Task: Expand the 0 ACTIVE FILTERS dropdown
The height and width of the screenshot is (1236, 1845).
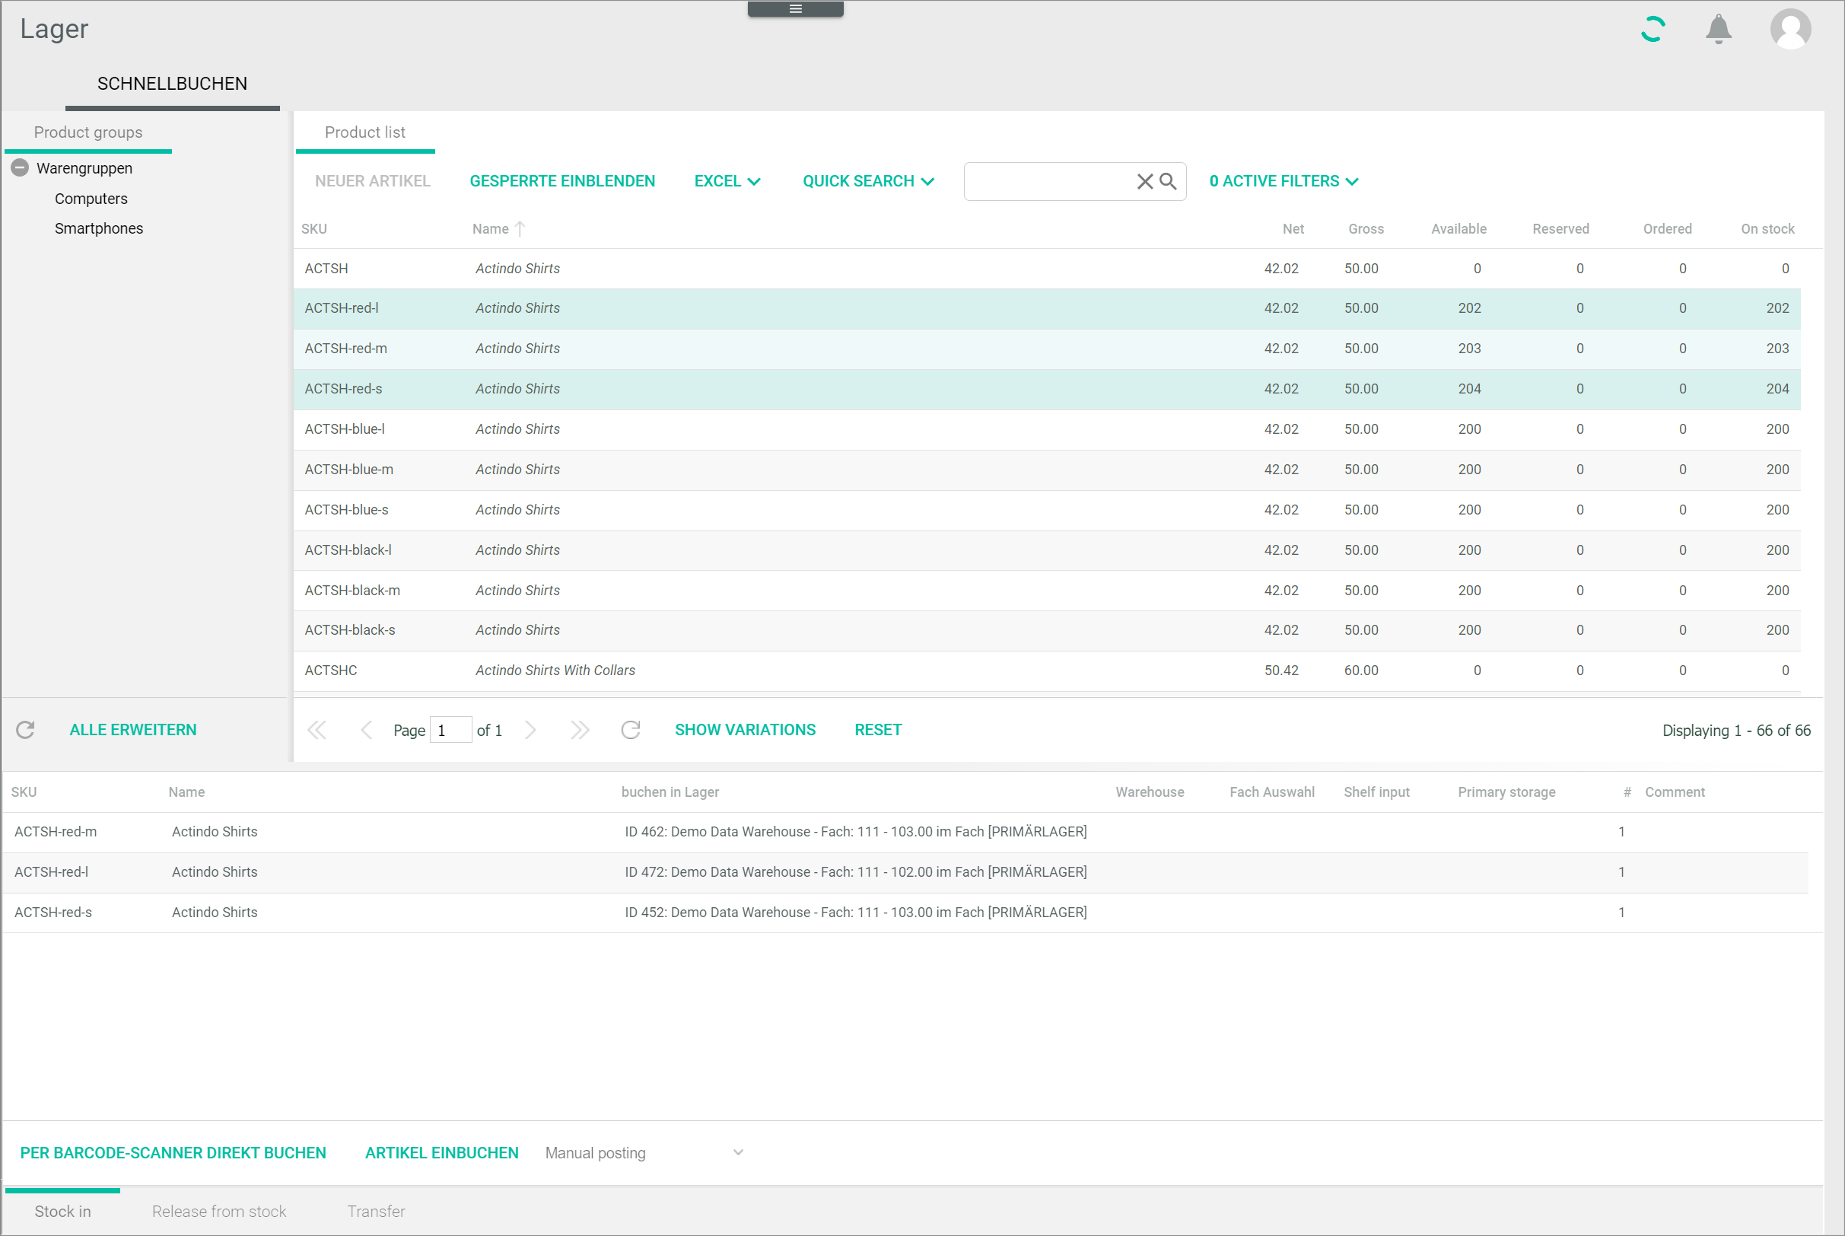Action: coord(1284,181)
